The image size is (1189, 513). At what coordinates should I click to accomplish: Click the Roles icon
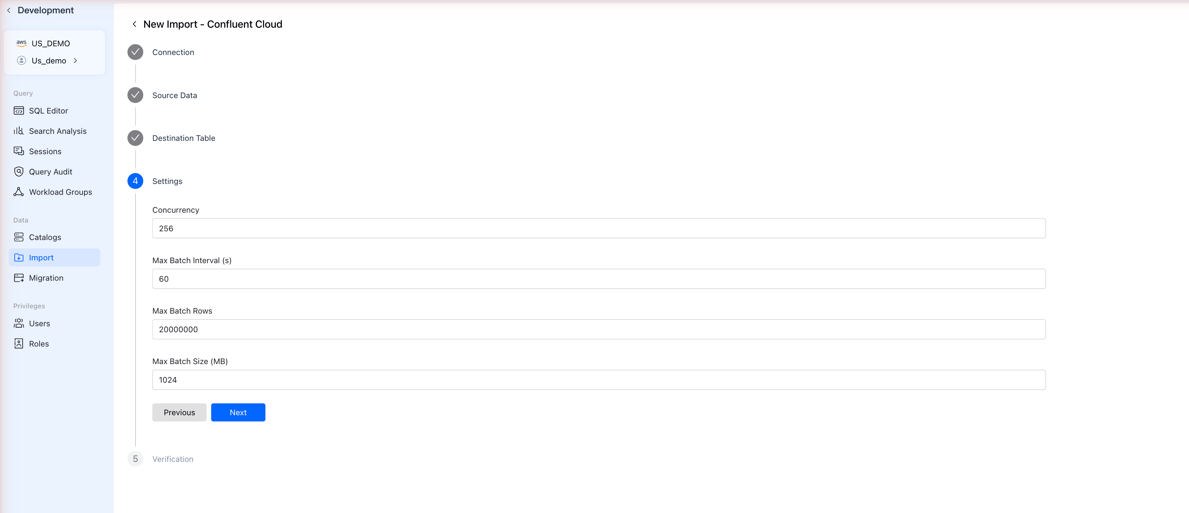(x=19, y=344)
